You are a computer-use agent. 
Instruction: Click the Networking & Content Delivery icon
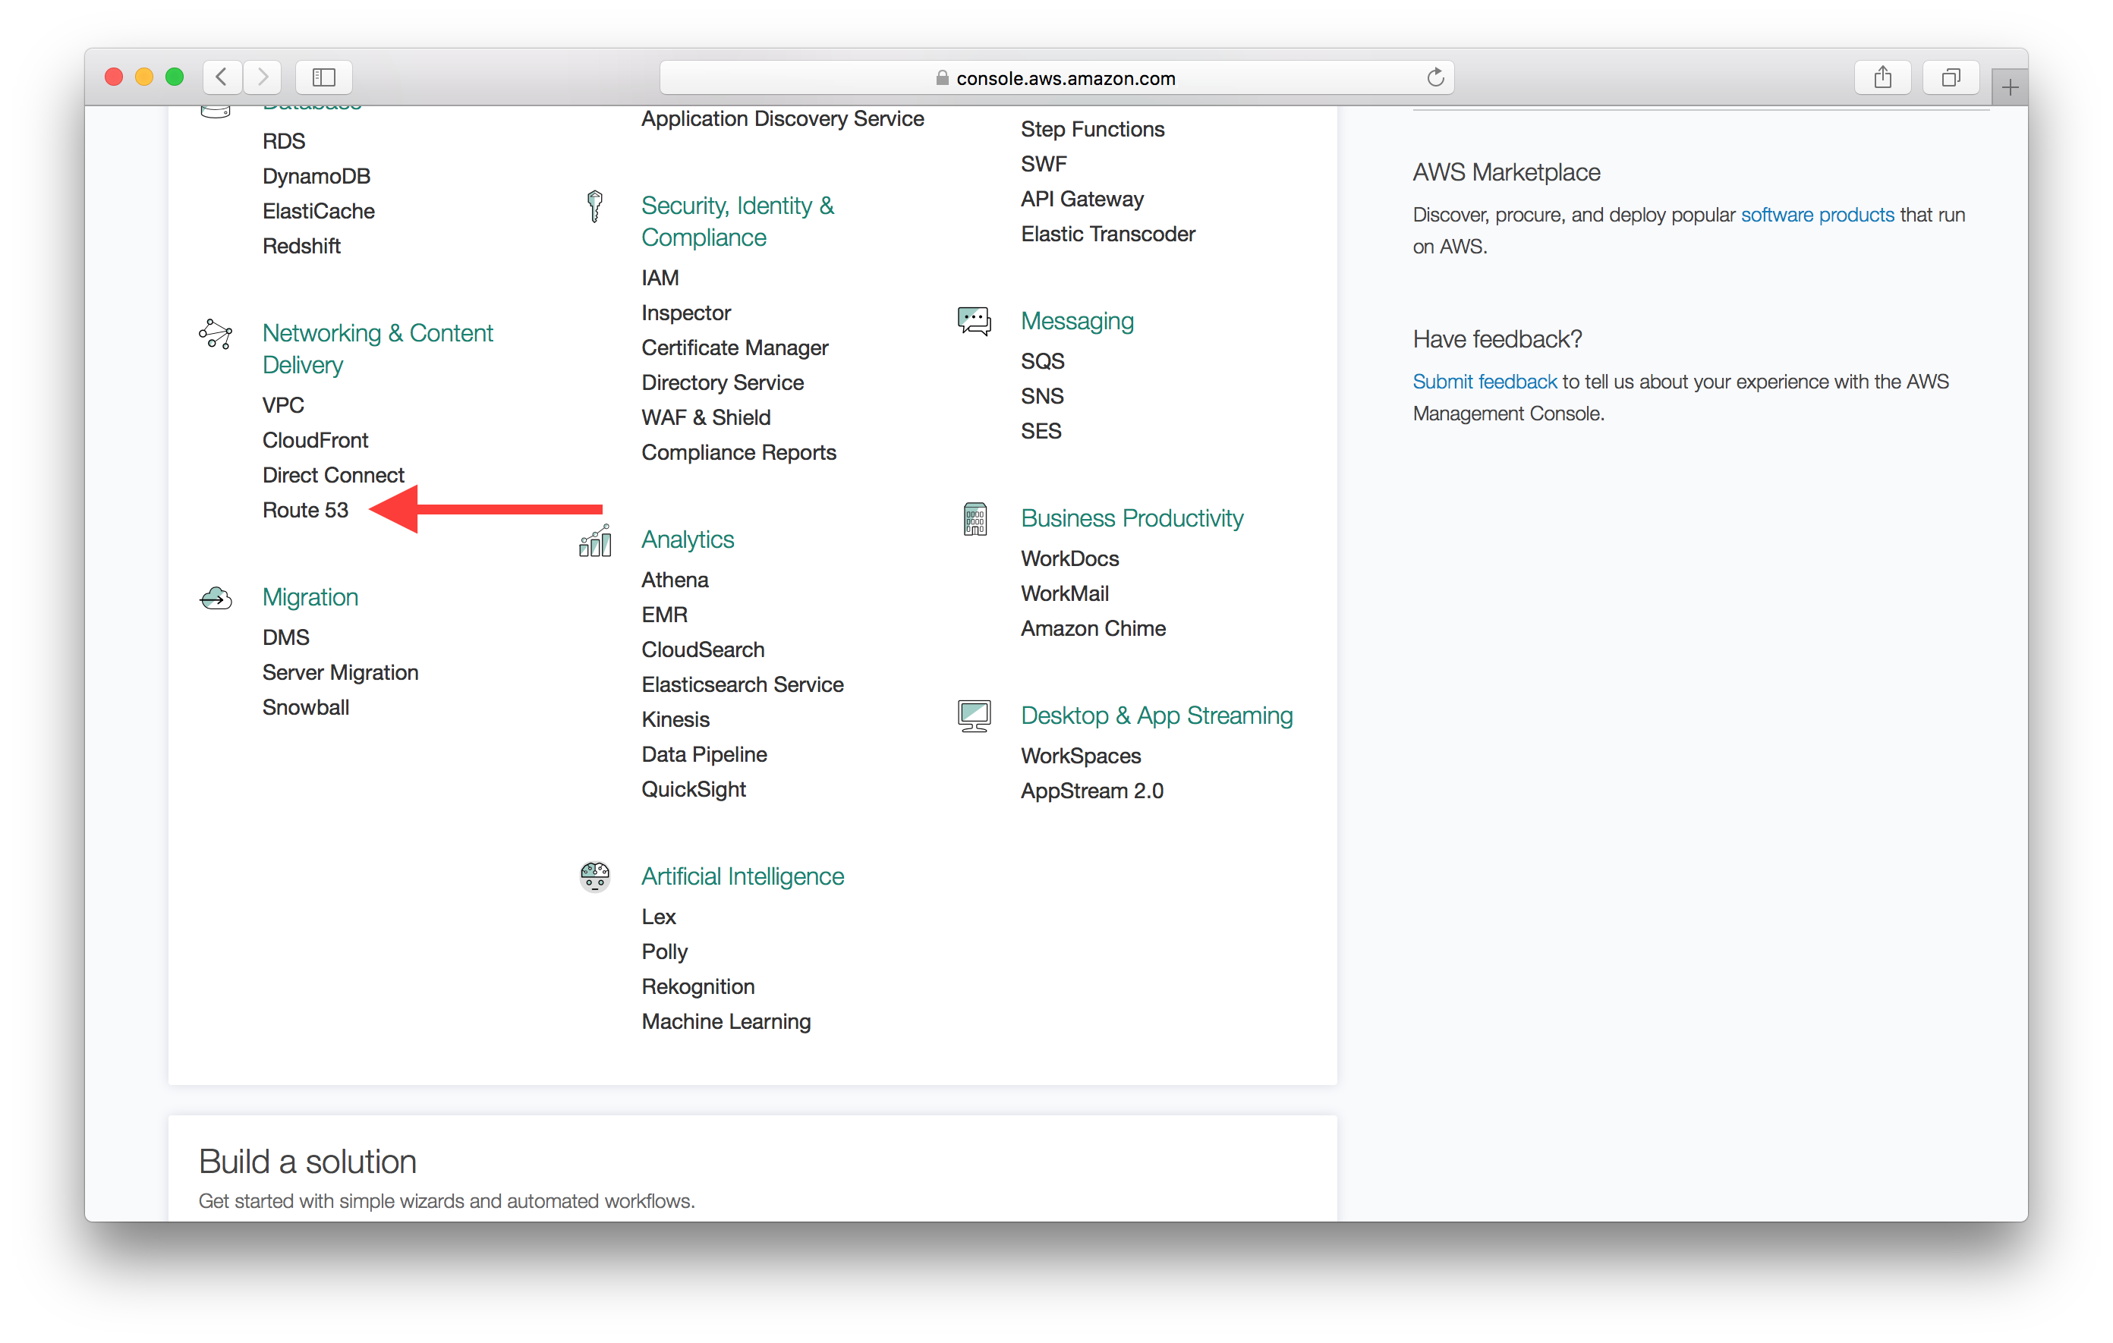[215, 334]
